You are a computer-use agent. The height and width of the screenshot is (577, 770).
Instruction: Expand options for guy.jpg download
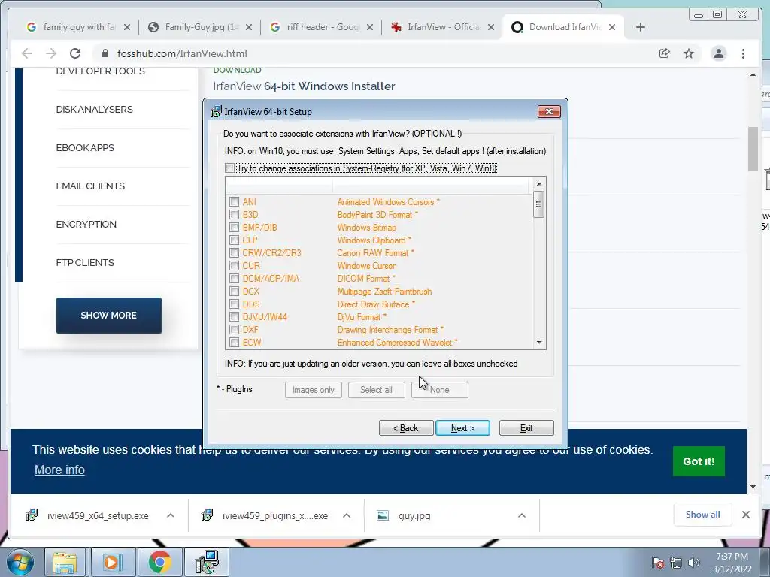point(522,515)
